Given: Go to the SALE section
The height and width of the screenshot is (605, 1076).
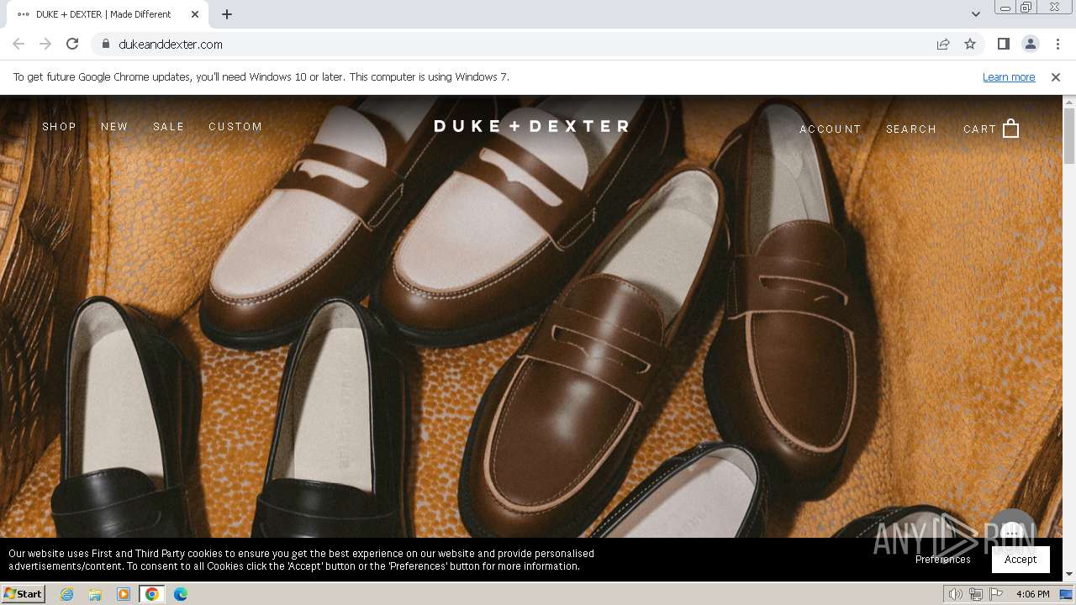Looking at the screenshot, I should pos(168,127).
